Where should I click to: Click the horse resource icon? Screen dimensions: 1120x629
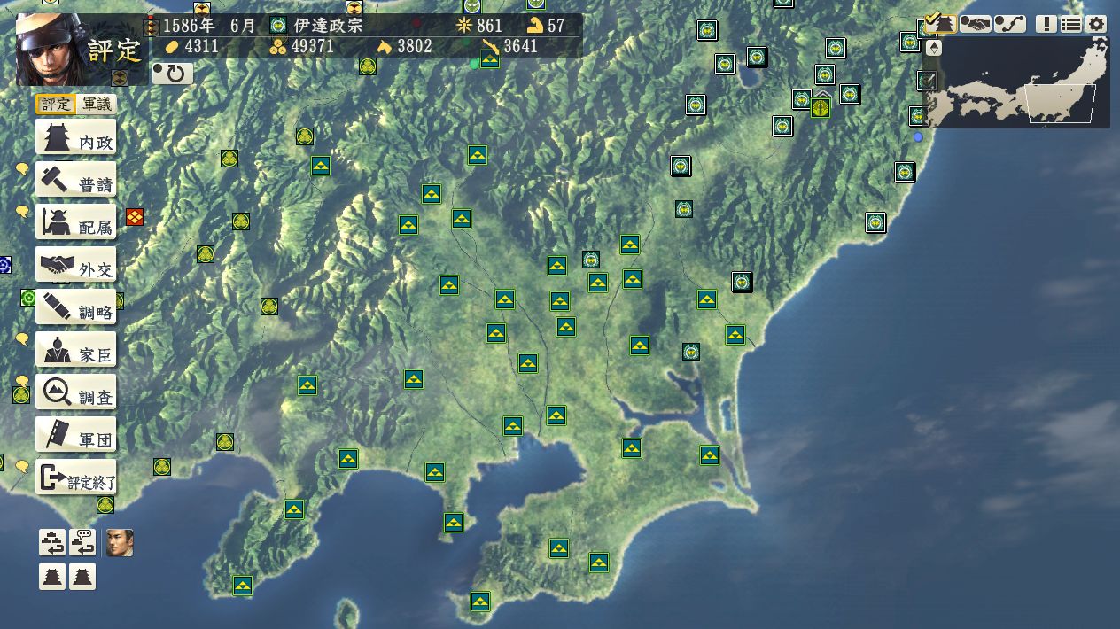pos(385,45)
